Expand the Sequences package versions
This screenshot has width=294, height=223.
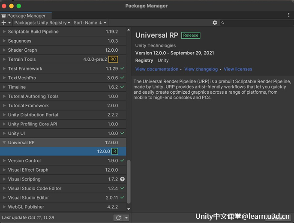(4, 41)
